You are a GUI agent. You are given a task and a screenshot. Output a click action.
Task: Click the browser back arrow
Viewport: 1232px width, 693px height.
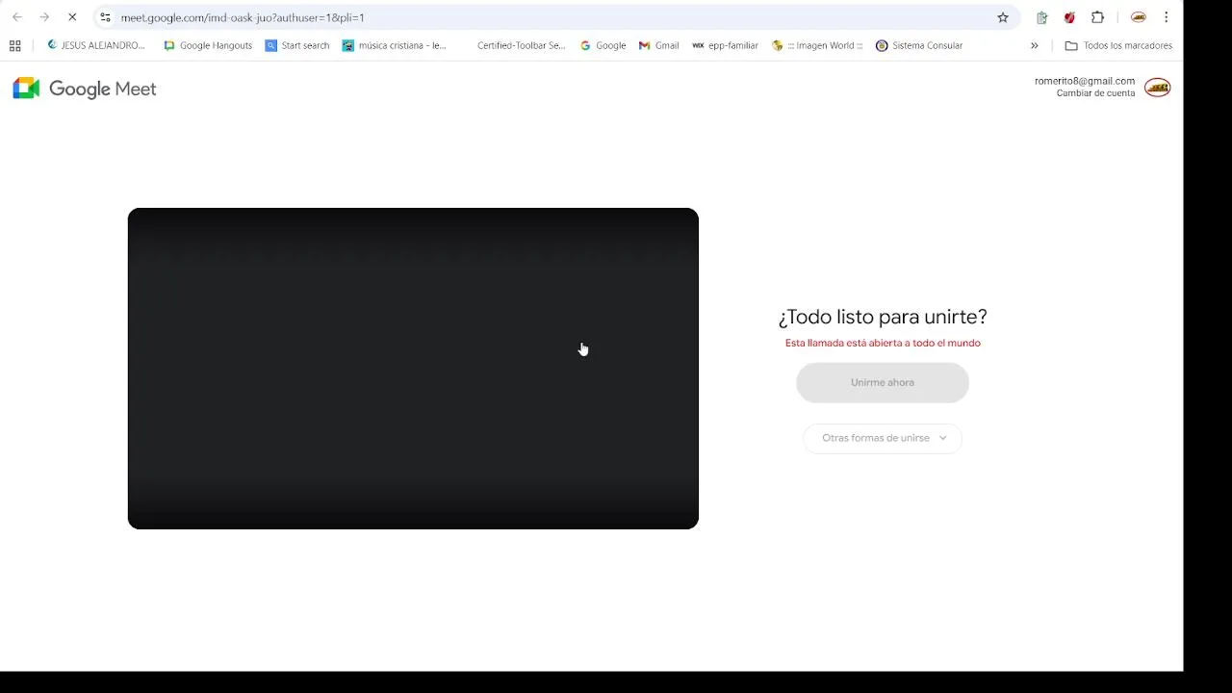(x=17, y=17)
